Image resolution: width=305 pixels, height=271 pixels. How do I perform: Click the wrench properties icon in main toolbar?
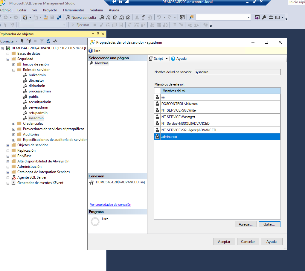264,18
